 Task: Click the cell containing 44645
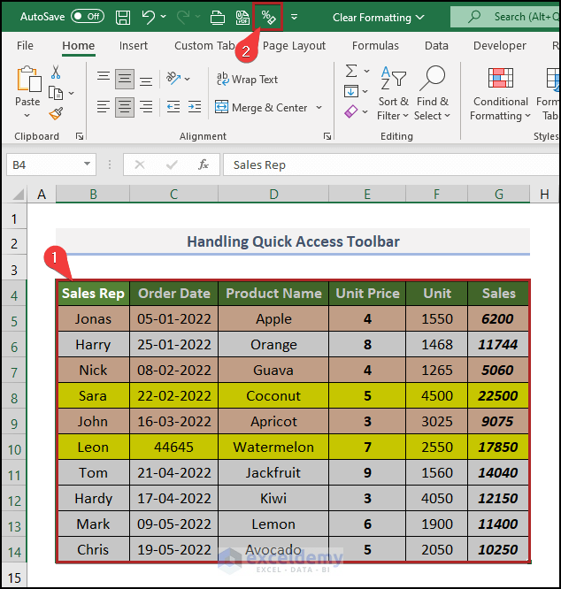click(x=174, y=447)
